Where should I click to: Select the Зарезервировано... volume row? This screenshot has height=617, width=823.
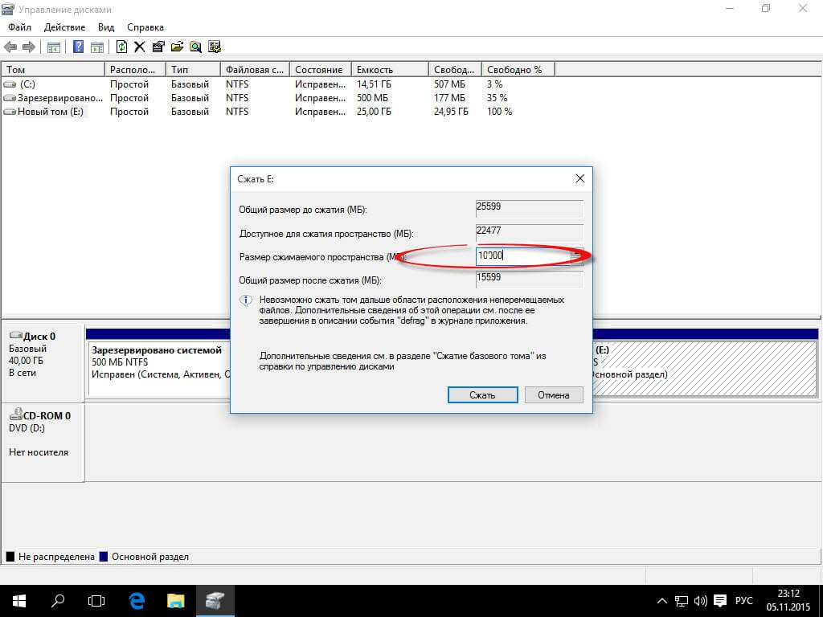[278, 97]
